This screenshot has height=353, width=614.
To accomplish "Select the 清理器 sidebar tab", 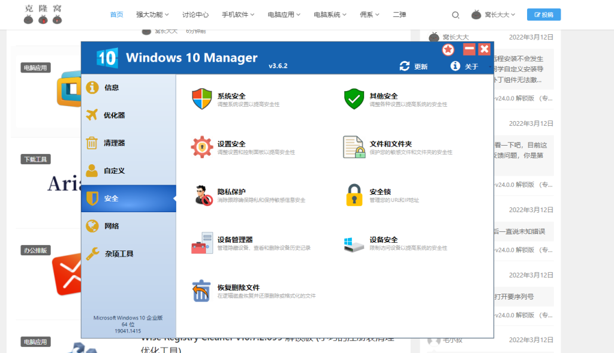I will (128, 143).
